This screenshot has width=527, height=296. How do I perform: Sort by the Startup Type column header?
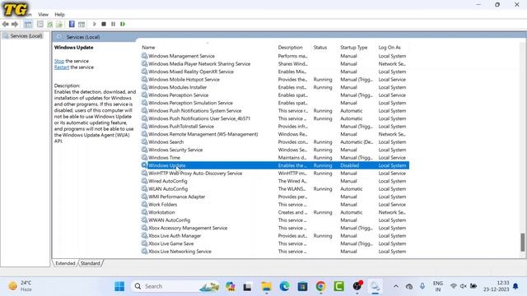coord(353,48)
